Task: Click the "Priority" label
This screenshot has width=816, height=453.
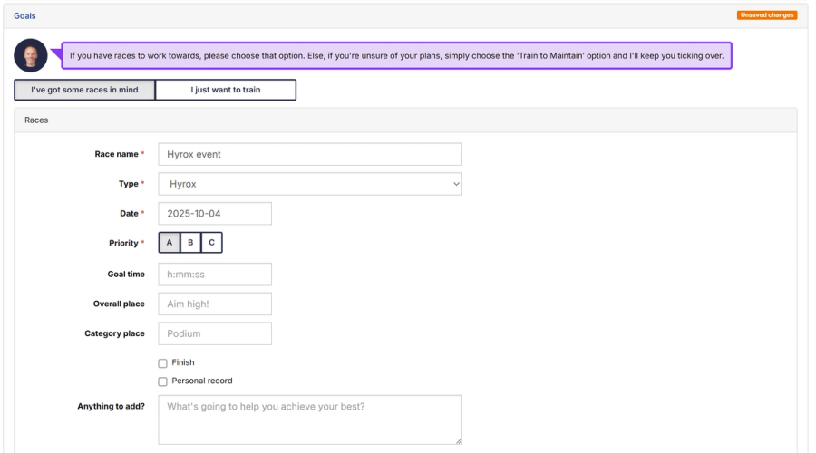Action: coord(124,243)
